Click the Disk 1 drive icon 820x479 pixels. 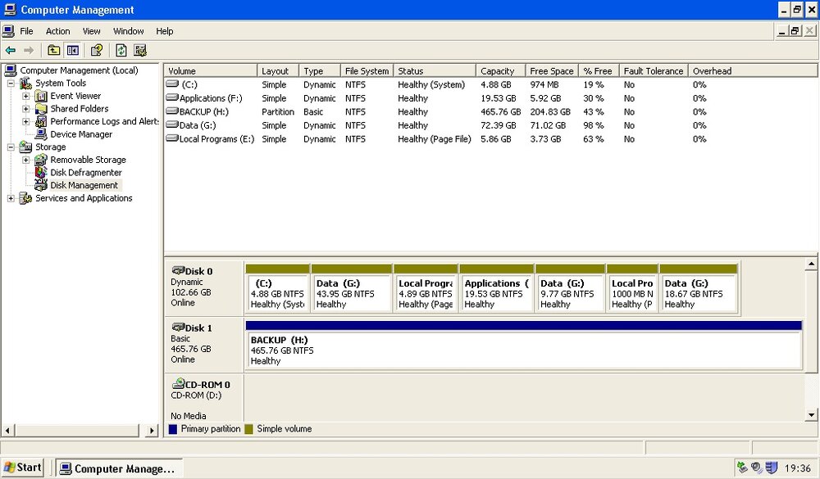pos(178,327)
